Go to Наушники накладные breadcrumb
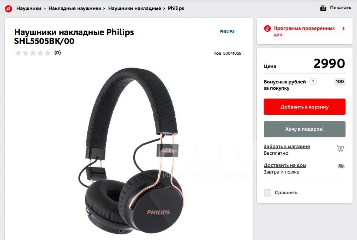Viewport: 357px width, 240px height. [x=135, y=8]
